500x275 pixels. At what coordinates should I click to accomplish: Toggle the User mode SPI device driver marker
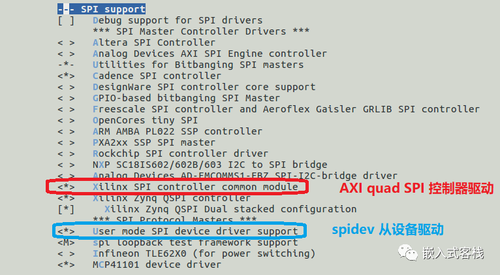(66, 231)
